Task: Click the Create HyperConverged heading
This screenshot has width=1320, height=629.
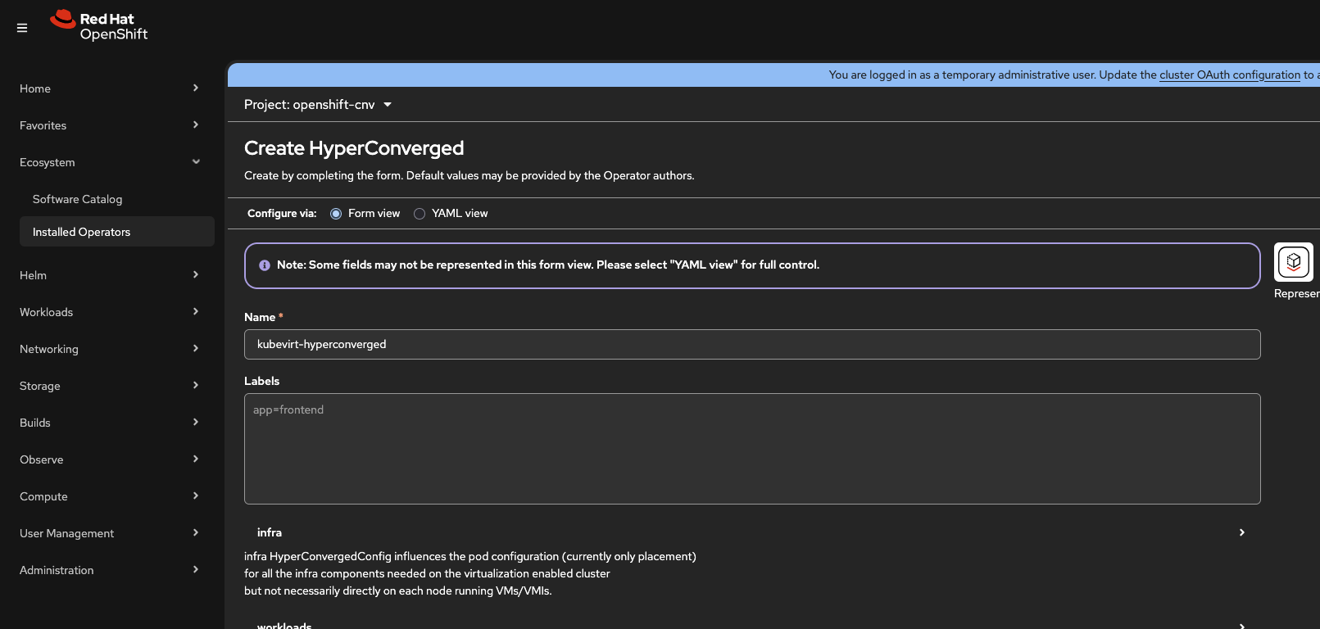Action: click(354, 148)
